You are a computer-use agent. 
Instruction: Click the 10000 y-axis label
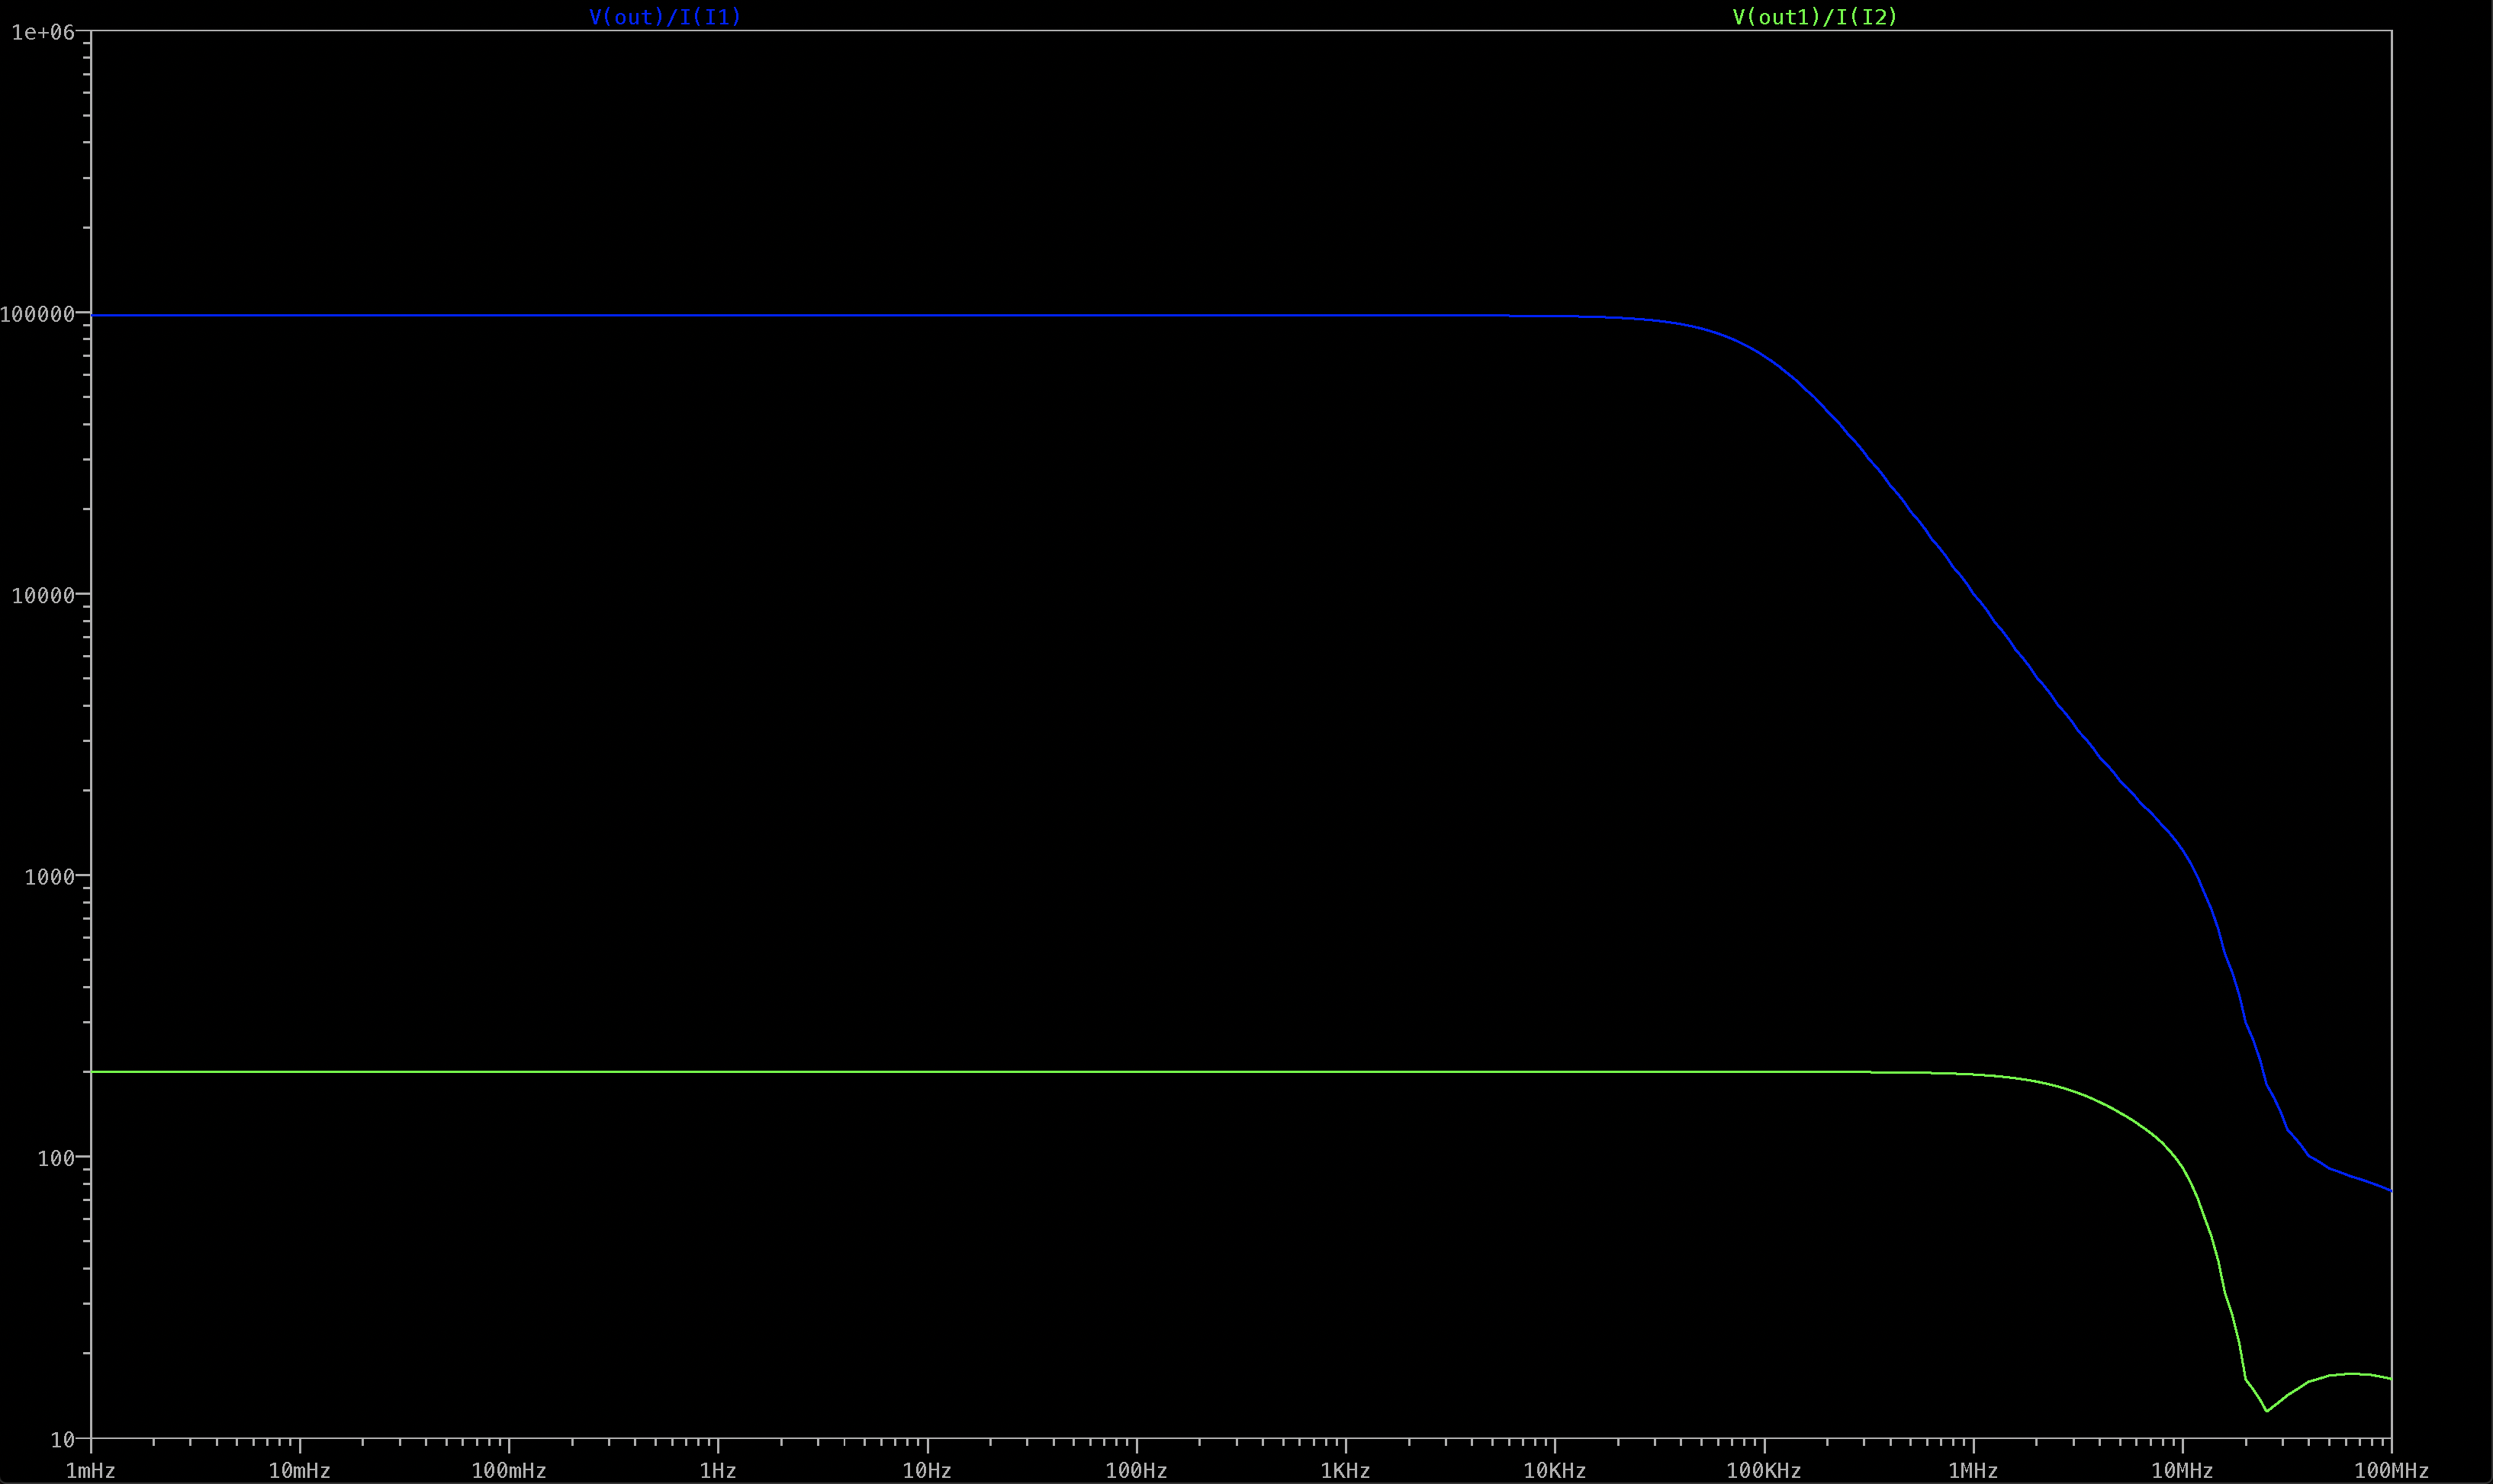(x=43, y=596)
